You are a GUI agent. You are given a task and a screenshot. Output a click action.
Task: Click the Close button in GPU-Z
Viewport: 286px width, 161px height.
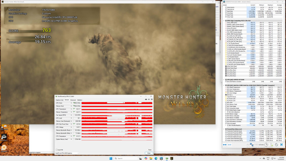[149, 153]
